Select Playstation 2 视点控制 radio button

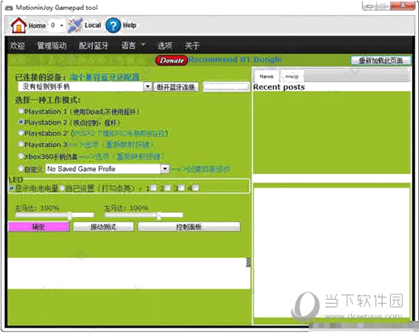pyautogui.click(x=21, y=122)
